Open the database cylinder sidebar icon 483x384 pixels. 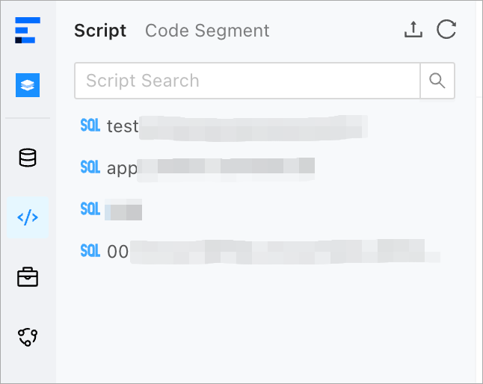point(28,158)
